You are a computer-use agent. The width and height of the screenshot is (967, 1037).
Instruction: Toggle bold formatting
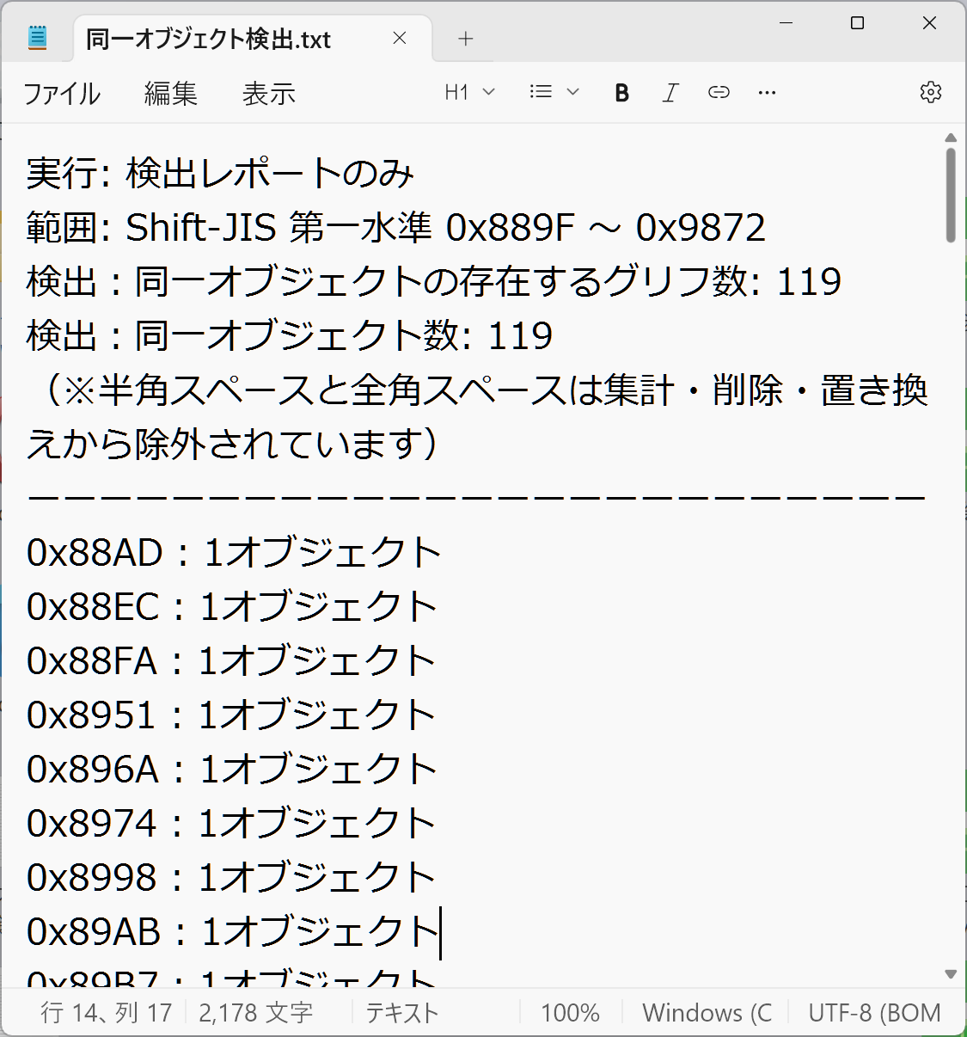[622, 93]
